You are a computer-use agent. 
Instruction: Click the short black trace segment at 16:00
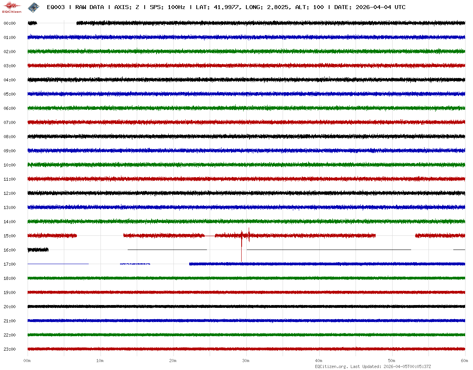point(38,250)
